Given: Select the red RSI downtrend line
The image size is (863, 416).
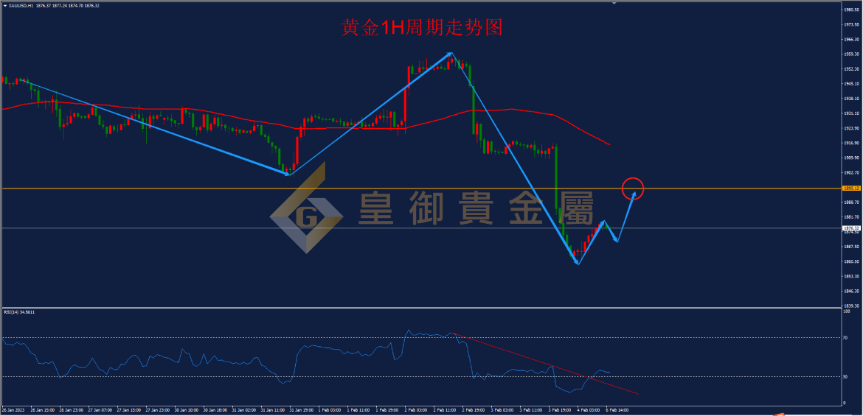Looking at the screenshot, I should coord(545,363).
